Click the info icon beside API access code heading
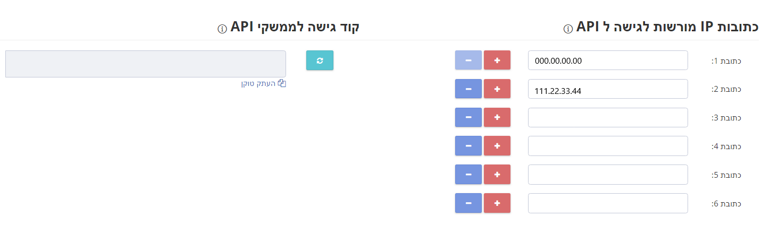The width and height of the screenshot is (762, 225). coord(222,29)
